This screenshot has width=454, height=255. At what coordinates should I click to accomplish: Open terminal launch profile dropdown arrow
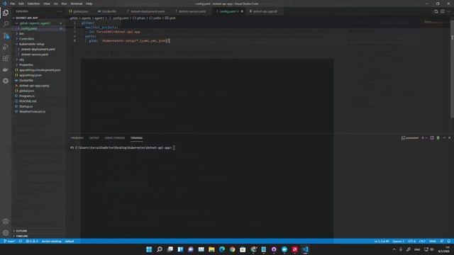click(427, 138)
